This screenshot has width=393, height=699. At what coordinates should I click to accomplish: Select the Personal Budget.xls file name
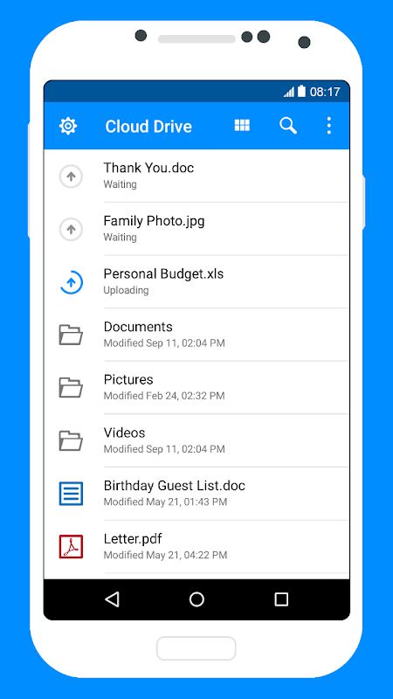pyautogui.click(x=163, y=273)
